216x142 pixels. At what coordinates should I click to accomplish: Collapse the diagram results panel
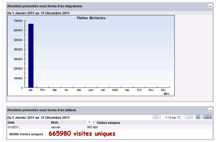pos(210,6)
